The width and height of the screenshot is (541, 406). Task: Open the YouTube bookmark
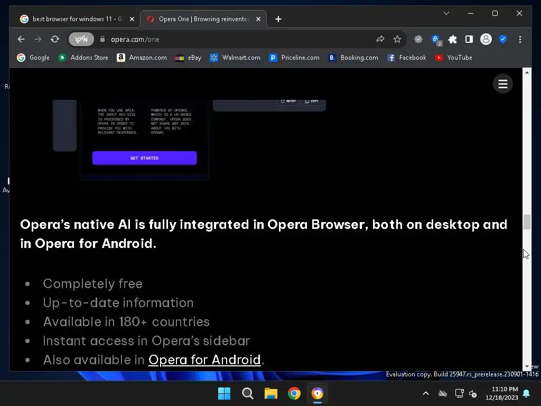coord(453,58)
